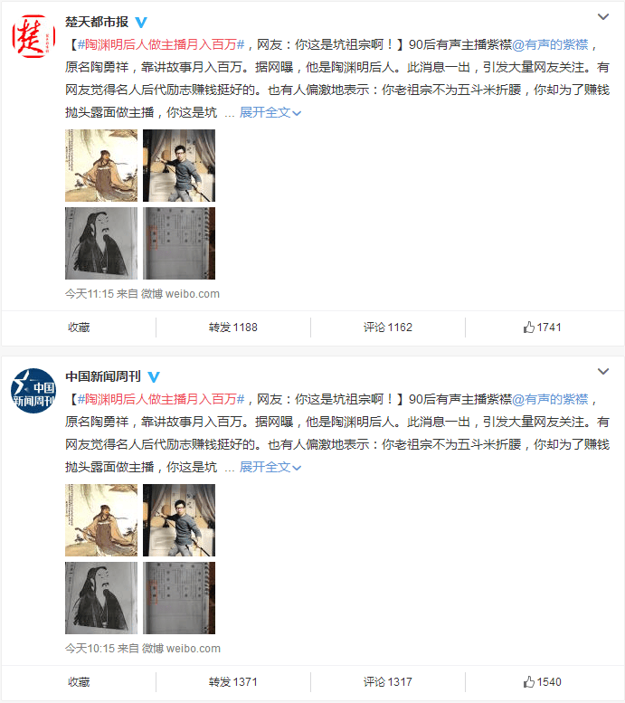The image size is (625, 703).
Task: Open dropdown arrow on 楚天都市报 post
Action: point(603,17)
